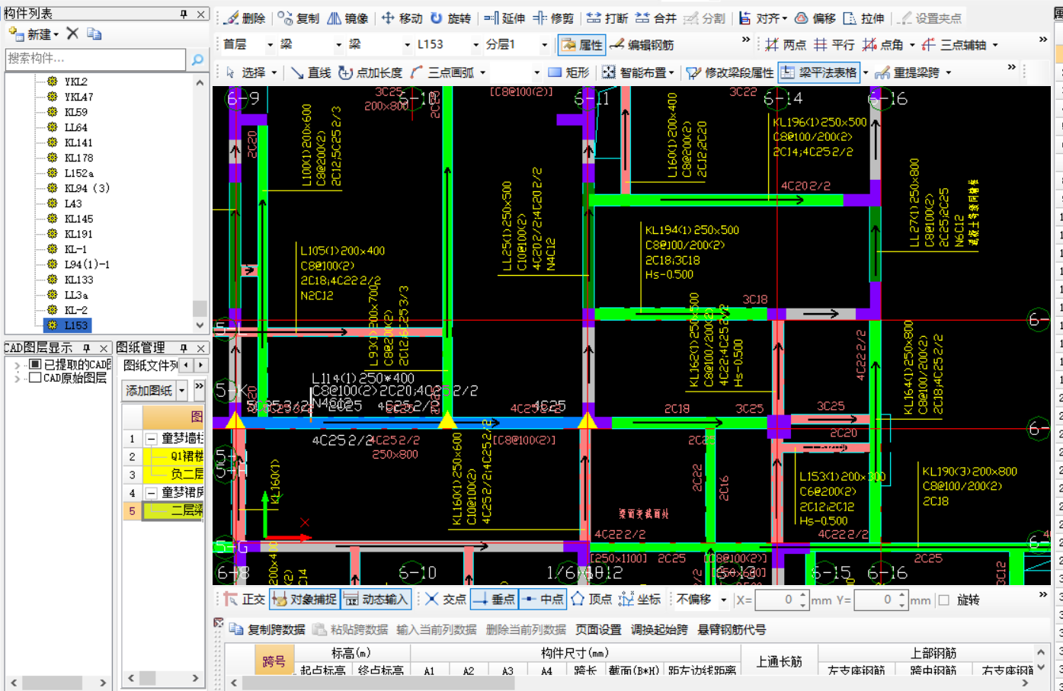
Task: Click 重提梁跨 re-extract beam span
Action: 907,72
